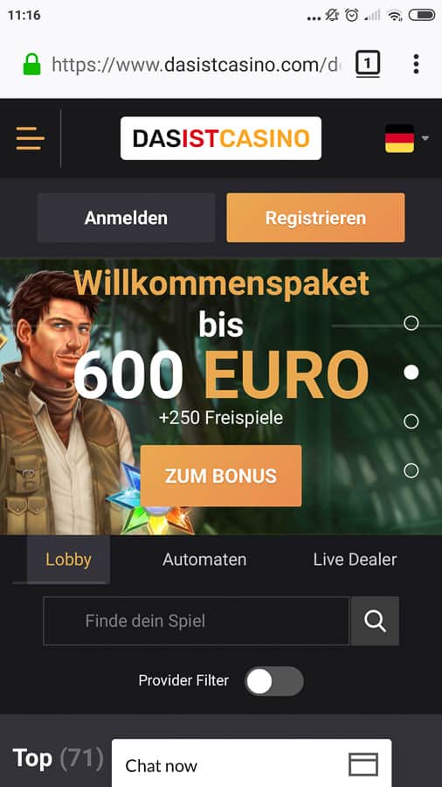Open the browser tab switcher icon
Image resolution: width=442 pixels, height=787 pixels.
tap(368, 64)
